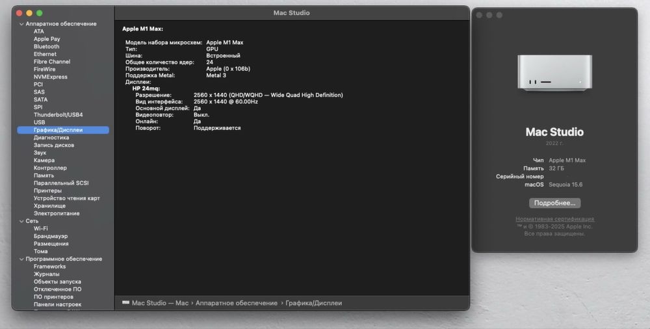Select Запись дисков in the sidebar

54,145
